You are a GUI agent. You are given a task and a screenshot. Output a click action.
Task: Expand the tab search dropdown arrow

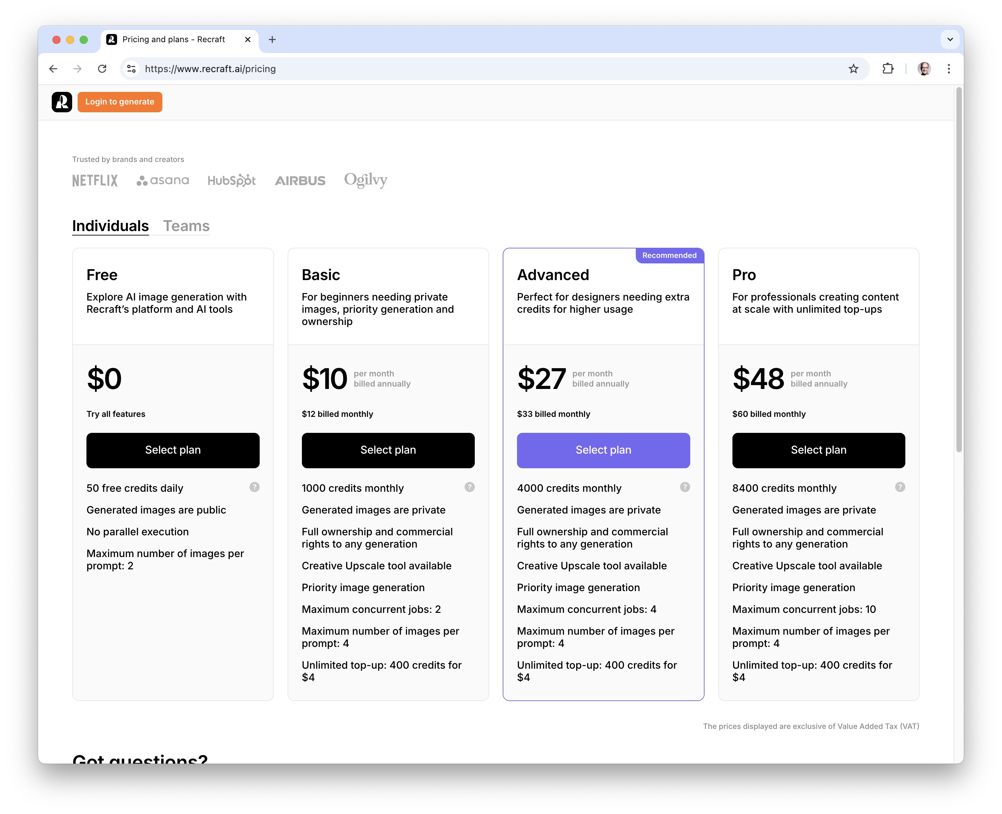click(x=950, y=39)
